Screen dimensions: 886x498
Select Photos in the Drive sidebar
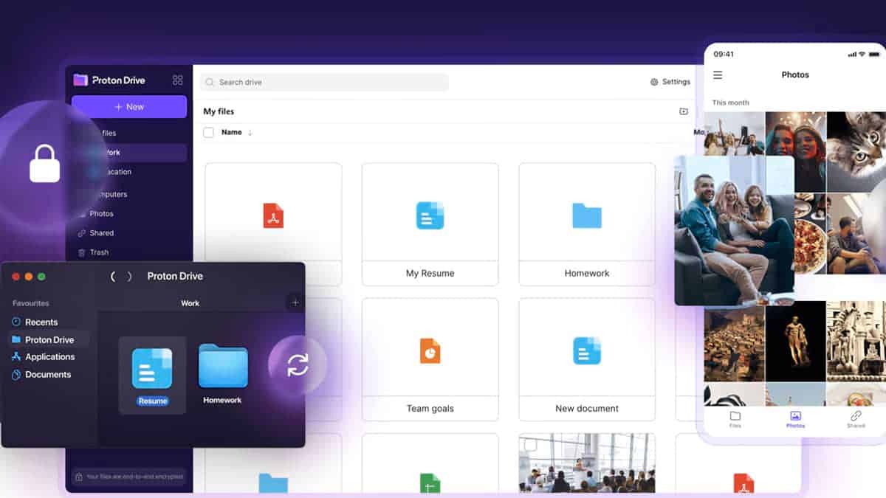pyautogui.click(x=101, y=214)
